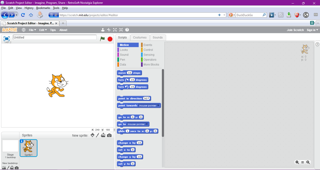The width and height of the screenshot is (320, 170).
Task: Click the Scratch logo
Action: (x=9, y=30)
